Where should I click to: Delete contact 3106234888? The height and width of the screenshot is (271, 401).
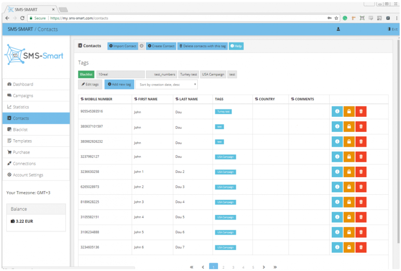(x=361, y=232)
